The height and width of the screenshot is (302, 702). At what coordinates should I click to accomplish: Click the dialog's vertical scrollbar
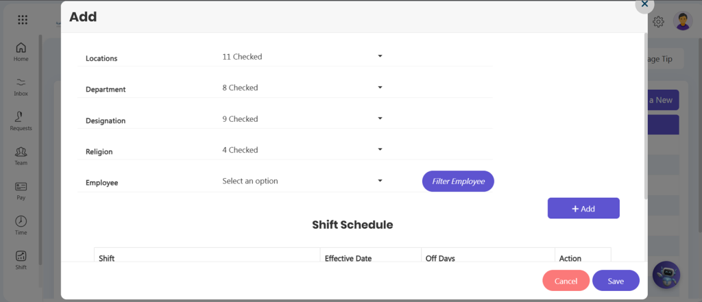coord(645,116)
